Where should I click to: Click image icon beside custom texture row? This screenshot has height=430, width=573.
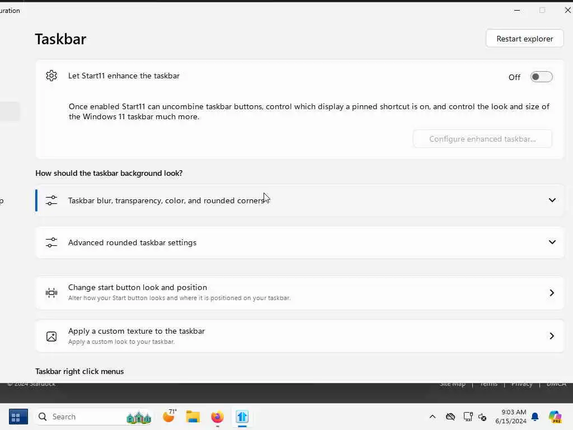click(51, 336)
